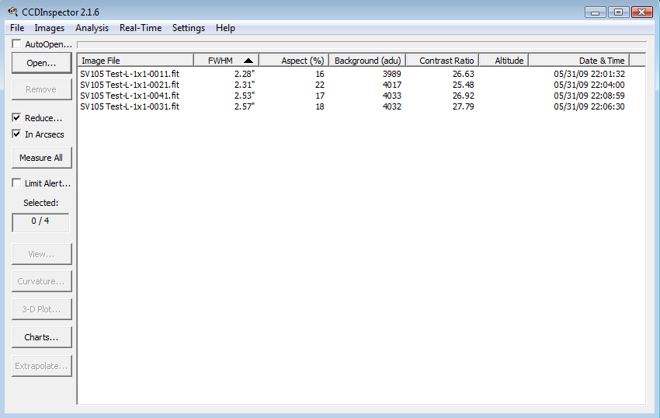Viewport: 660px width, 418px height.
Task: Sort by the Background (adu) column header
Action: click(x=367, y=61)
